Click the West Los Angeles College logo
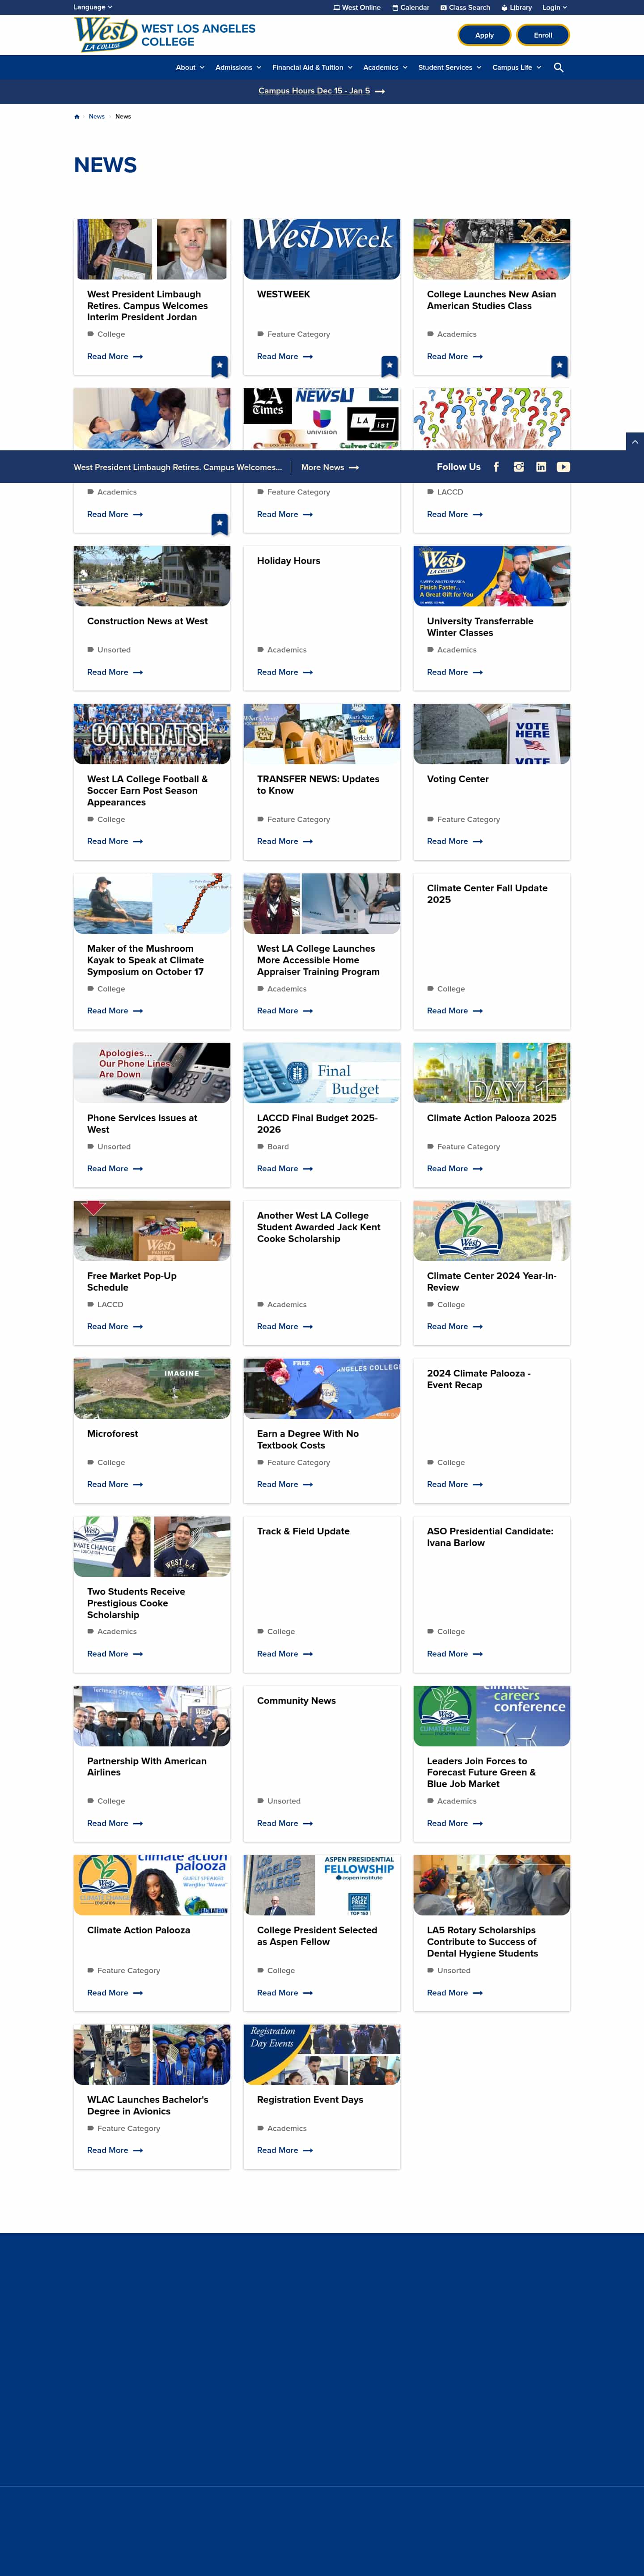Image resolution: width=644 pixels, height=2576 pixels. (165, 35)
